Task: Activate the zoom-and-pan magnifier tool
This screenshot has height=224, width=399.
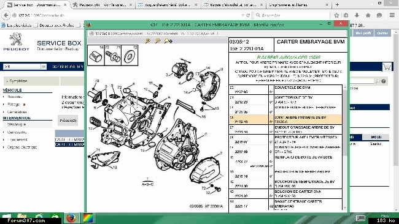Action: point(168,41)
